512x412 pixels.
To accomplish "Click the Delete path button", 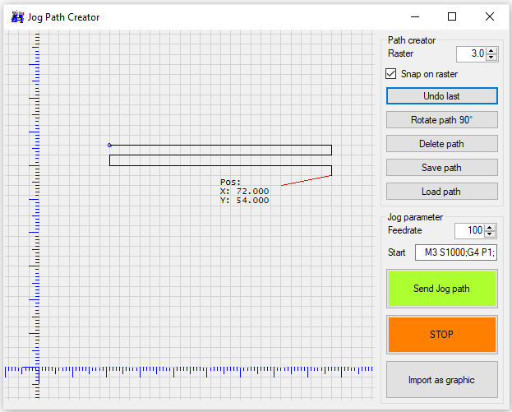I will coord(442,144).
